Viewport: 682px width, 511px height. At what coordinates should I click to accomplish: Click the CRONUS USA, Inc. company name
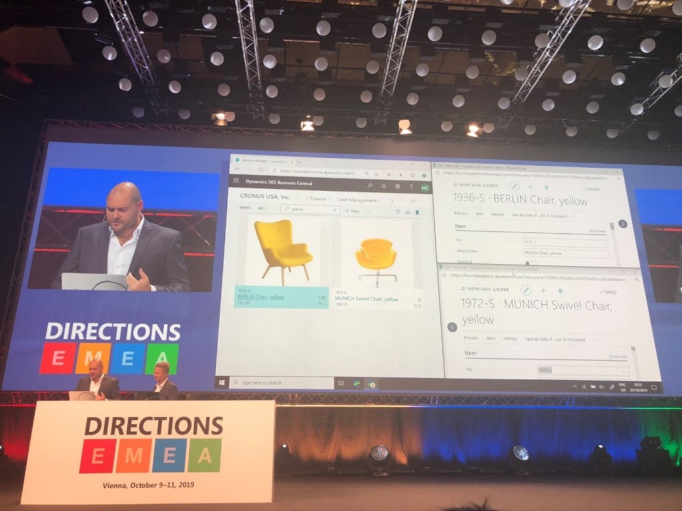point(265,196)
